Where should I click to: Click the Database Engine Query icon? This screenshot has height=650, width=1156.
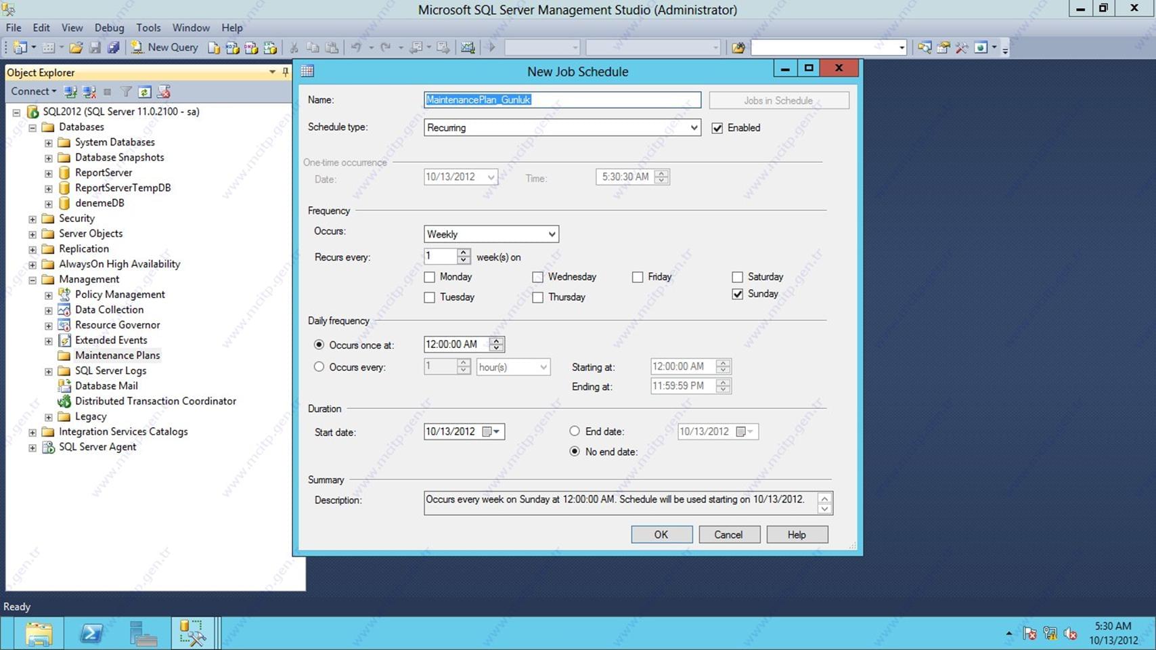click(x=214, y=47)
